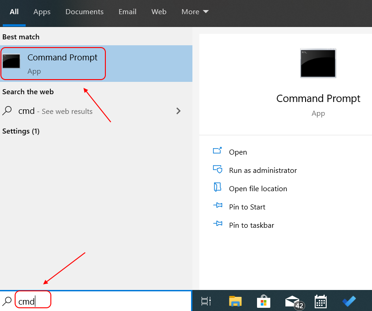The height and width of the screenshot is (311, 372).
Task: Click Run as administrator
Action: pyautogui.click(x=263, y=170)
